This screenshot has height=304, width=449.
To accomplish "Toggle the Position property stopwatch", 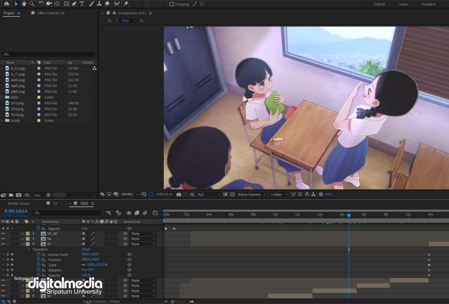I will tap(38, 260).
